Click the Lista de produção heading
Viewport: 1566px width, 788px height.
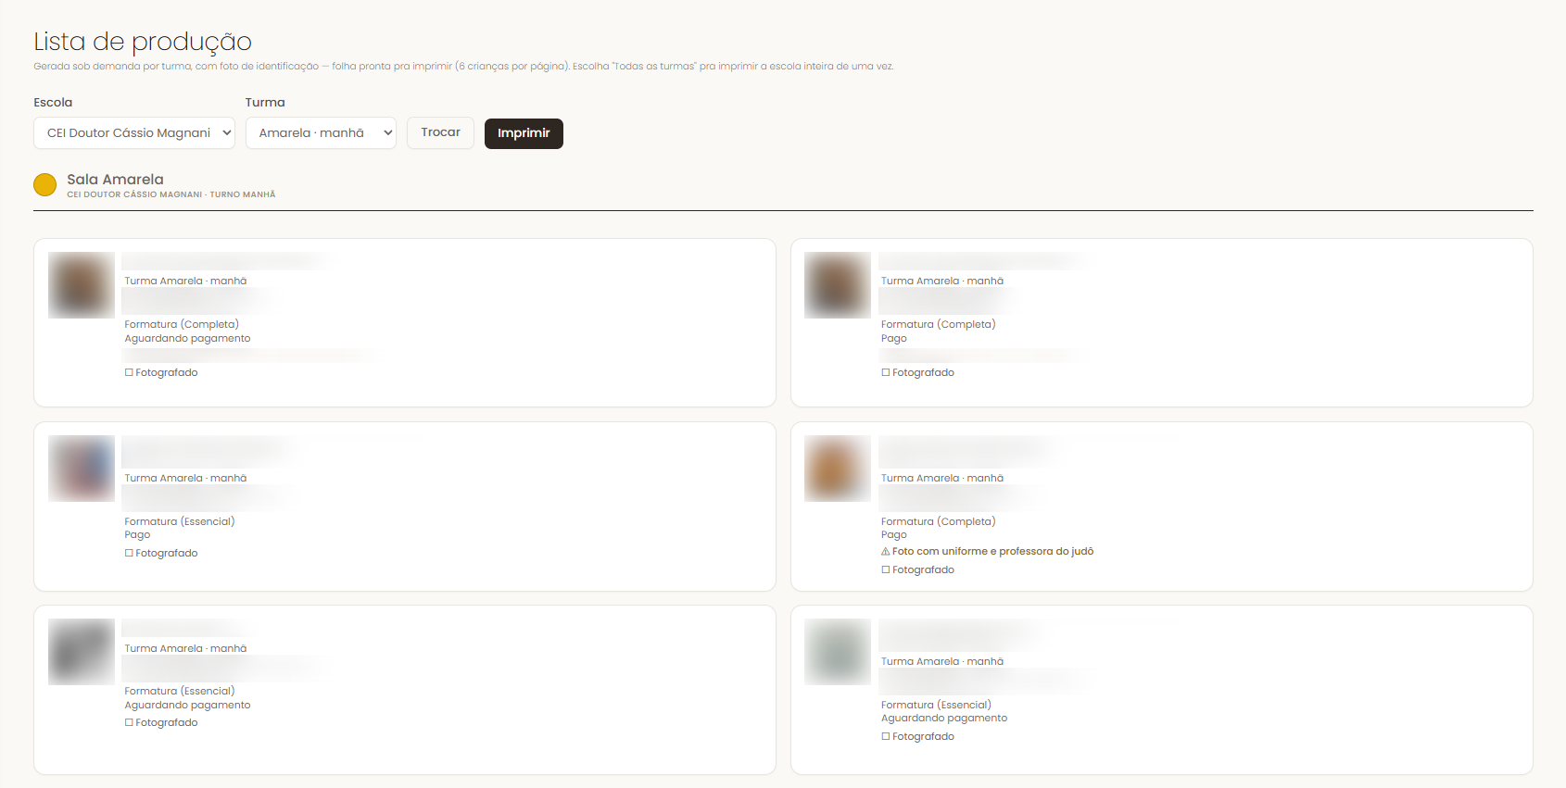pyautogui.click(x=143, y=42)
